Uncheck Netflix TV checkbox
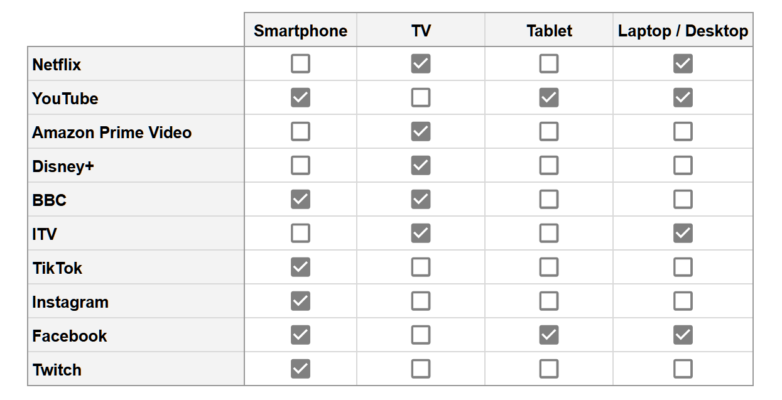Screen dimensions: 782x400 [421, 64]
